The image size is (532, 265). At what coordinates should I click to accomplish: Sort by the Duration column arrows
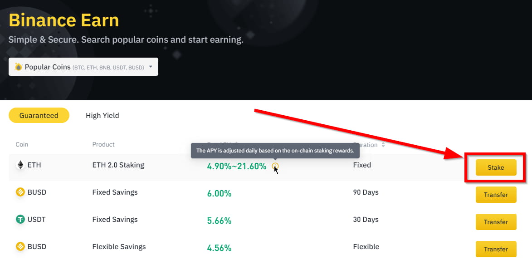(383, 145)
